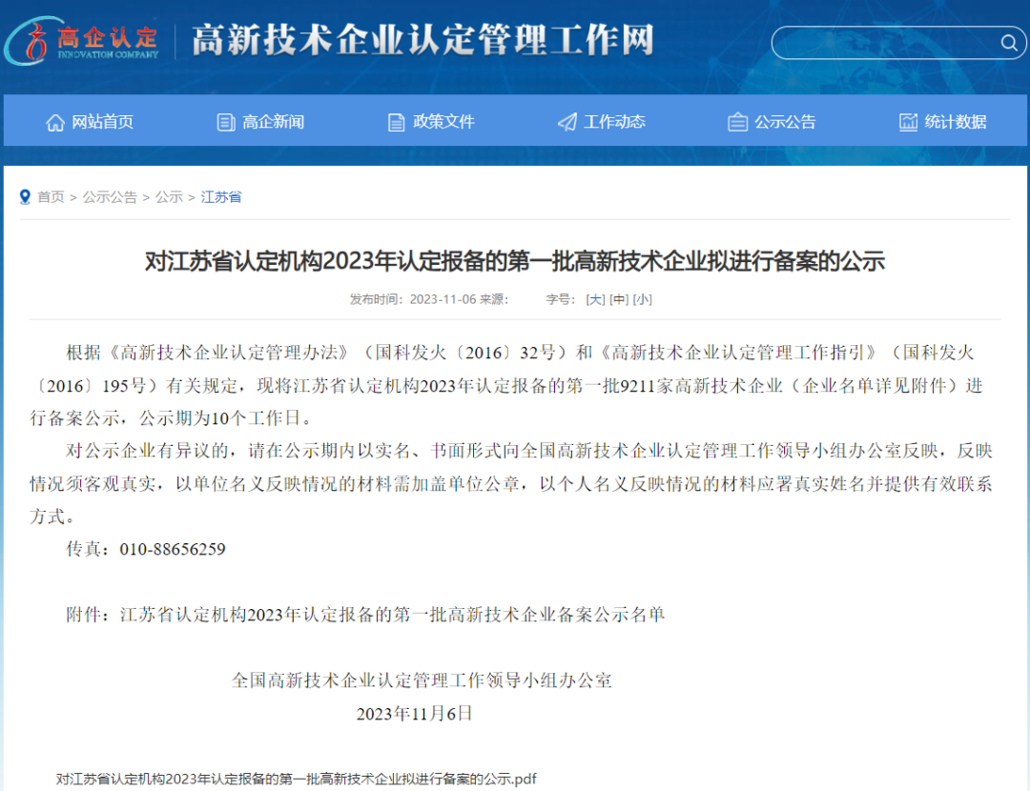Click the home icon beside 网站首页
The width and height of the screenshot is (1030, 791).
tap(55, 122)
